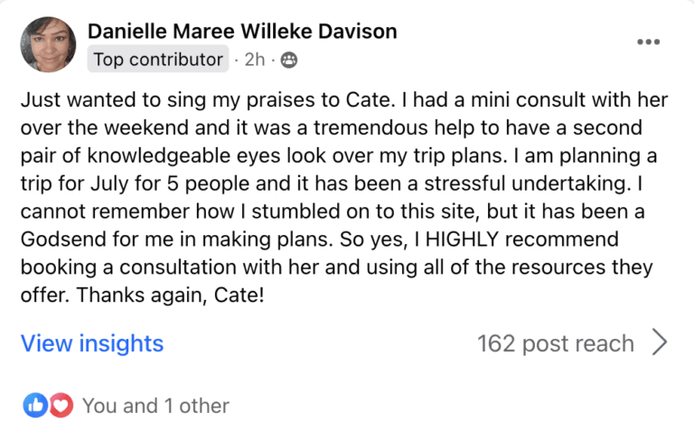The image size is (694, 431).
Task: Click the Top contributor badge
Action: 159,61
